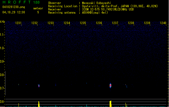Click the 'Receiving antenna' label
The image size is (169, 107).
pos(62,13)
